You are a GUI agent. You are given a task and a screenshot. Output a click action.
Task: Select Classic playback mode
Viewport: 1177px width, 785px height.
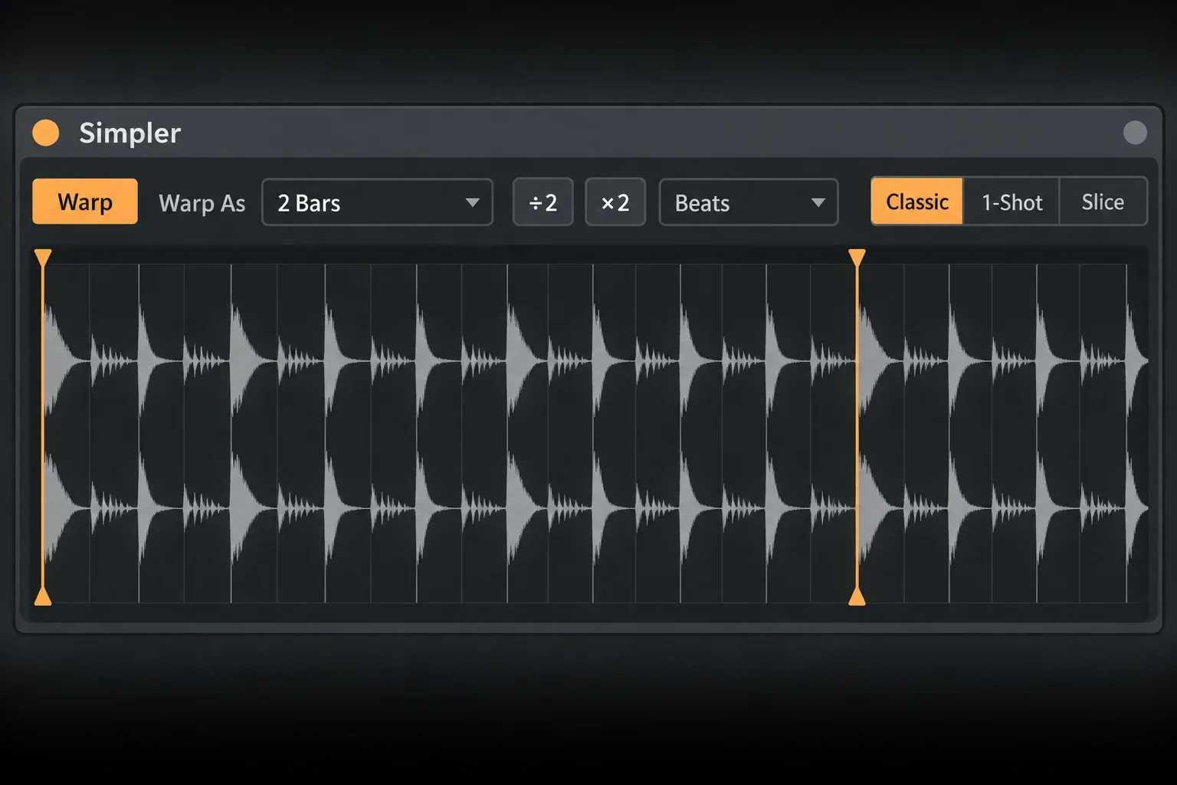tap(917, 202)
